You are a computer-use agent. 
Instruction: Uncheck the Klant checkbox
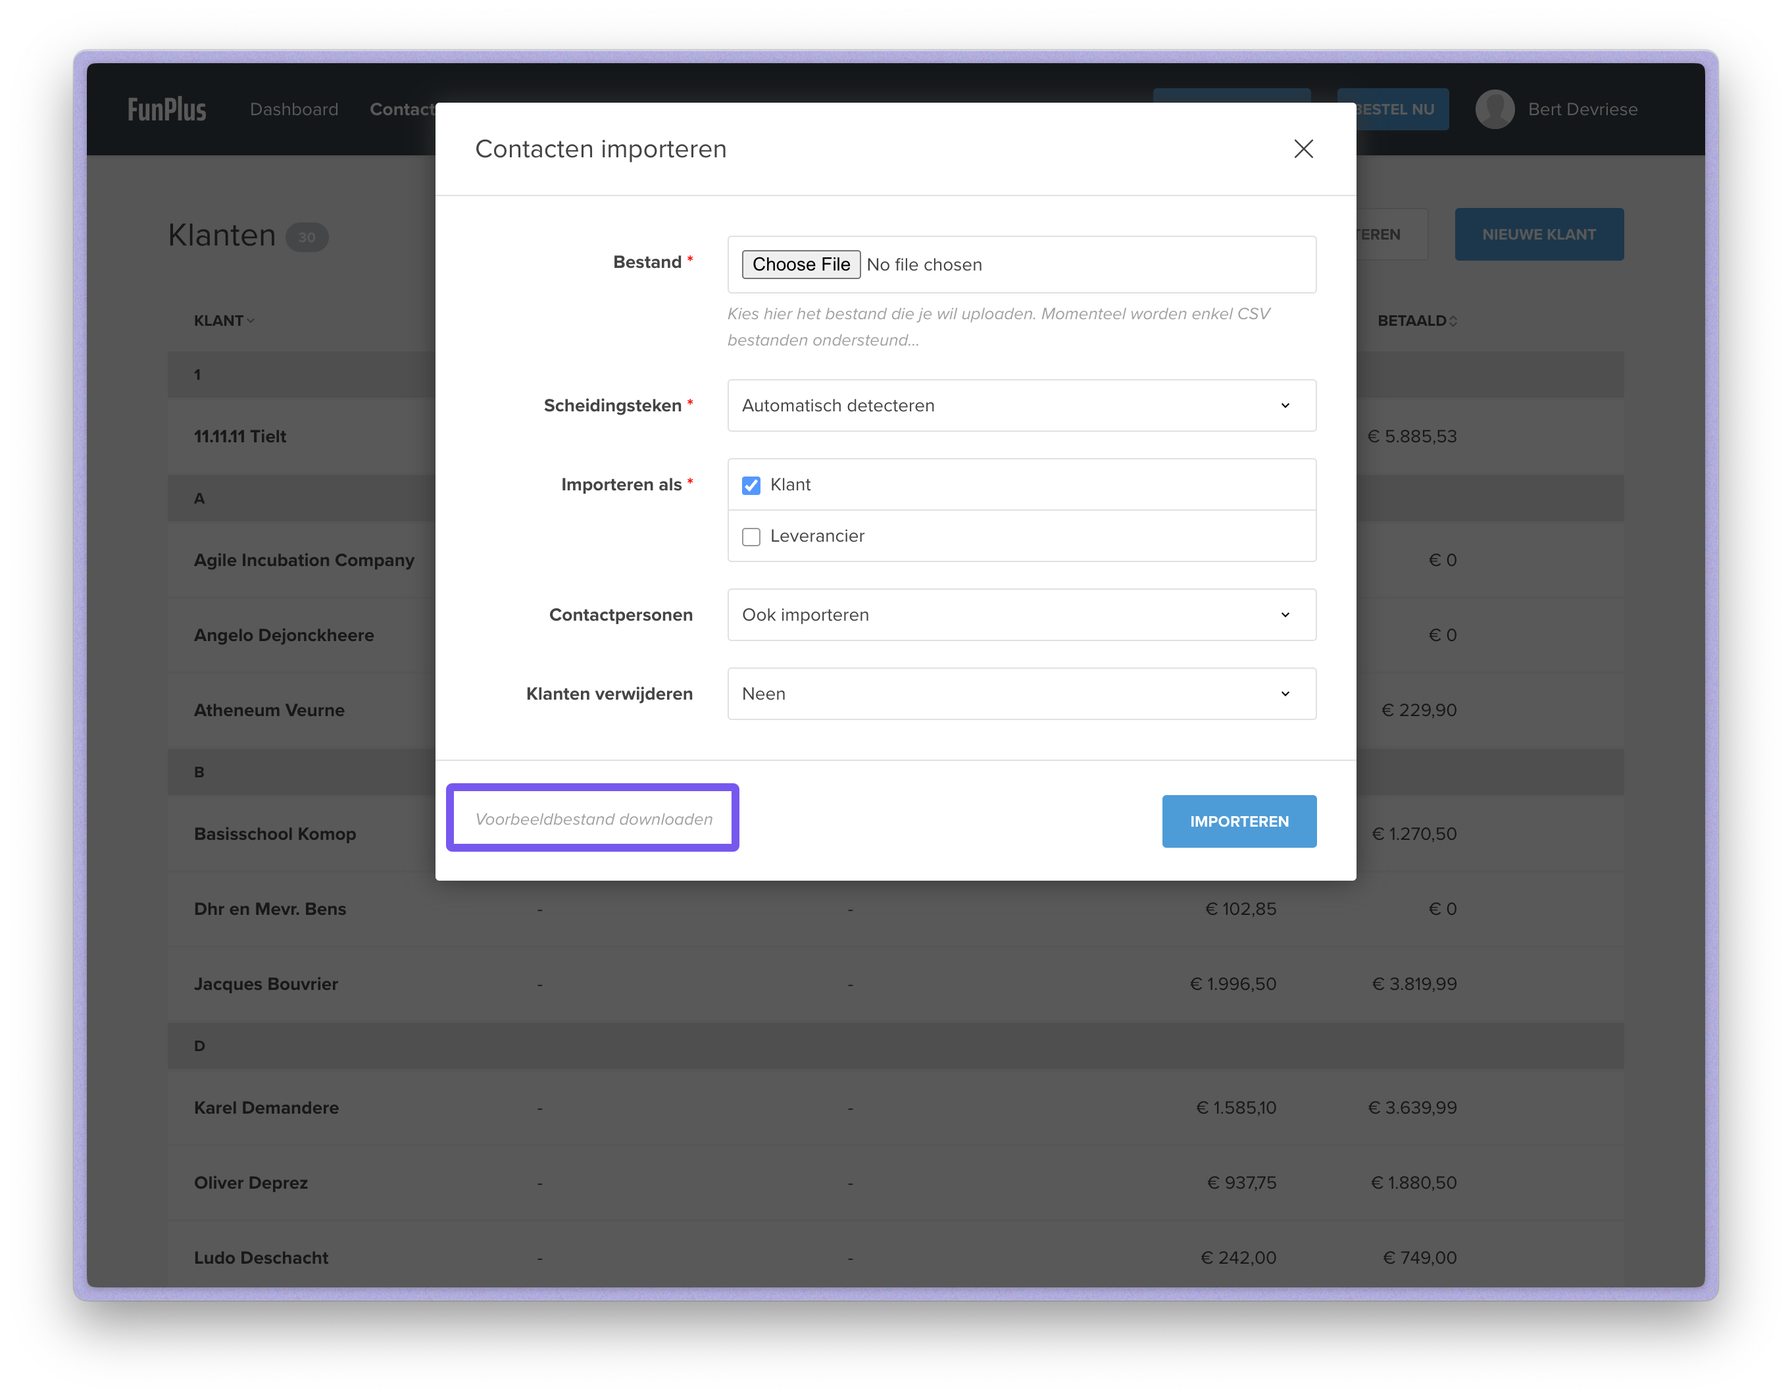coord(751,485)
